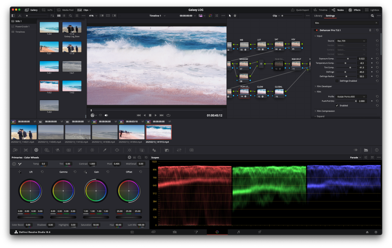Clear the effects search field
The image size is (392, 248).
[x=376, y=23]
